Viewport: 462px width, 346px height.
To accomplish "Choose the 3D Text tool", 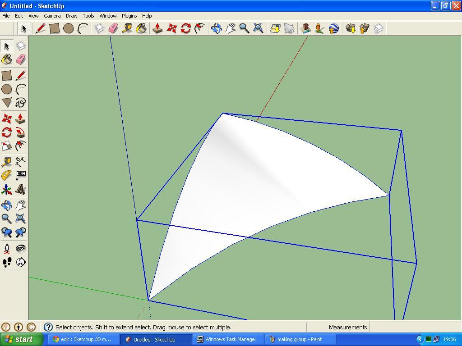I will pos(21,189).
